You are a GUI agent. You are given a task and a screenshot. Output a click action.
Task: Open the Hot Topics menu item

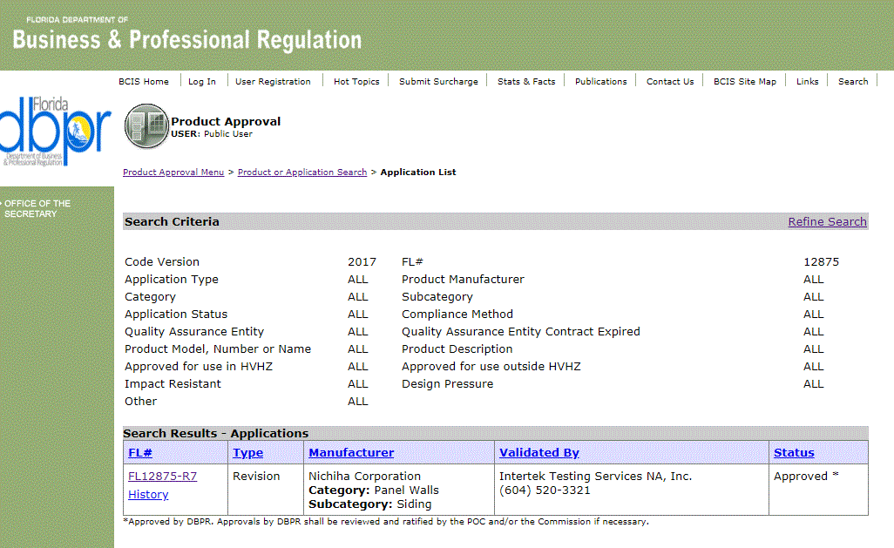[356, 82]
